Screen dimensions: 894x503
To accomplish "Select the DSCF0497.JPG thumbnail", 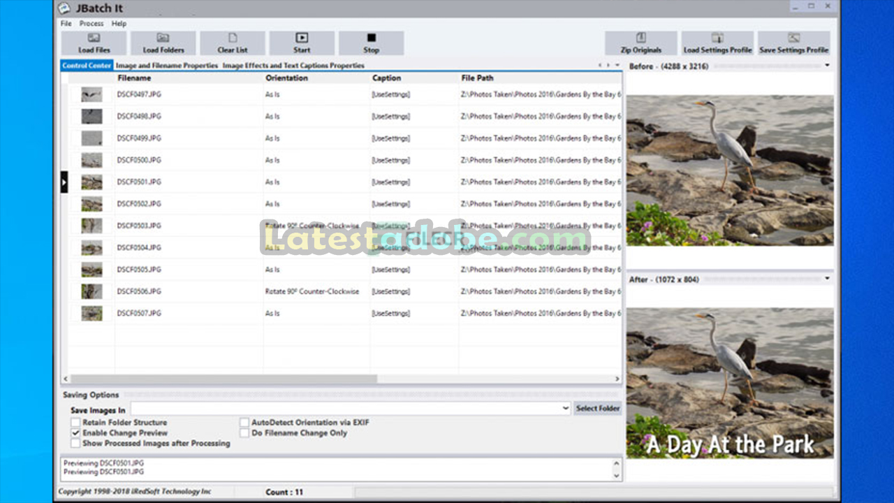I will click(x=91, y=94).
